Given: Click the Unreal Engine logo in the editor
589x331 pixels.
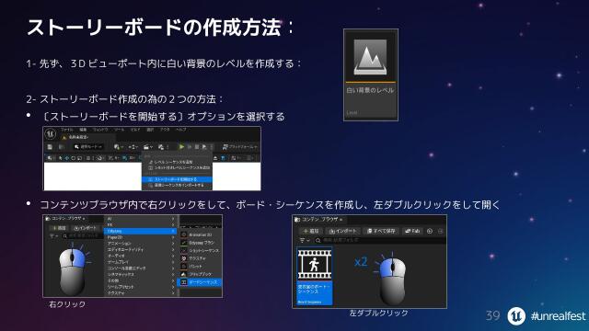Looking at the screenshot, I should 51,134.
